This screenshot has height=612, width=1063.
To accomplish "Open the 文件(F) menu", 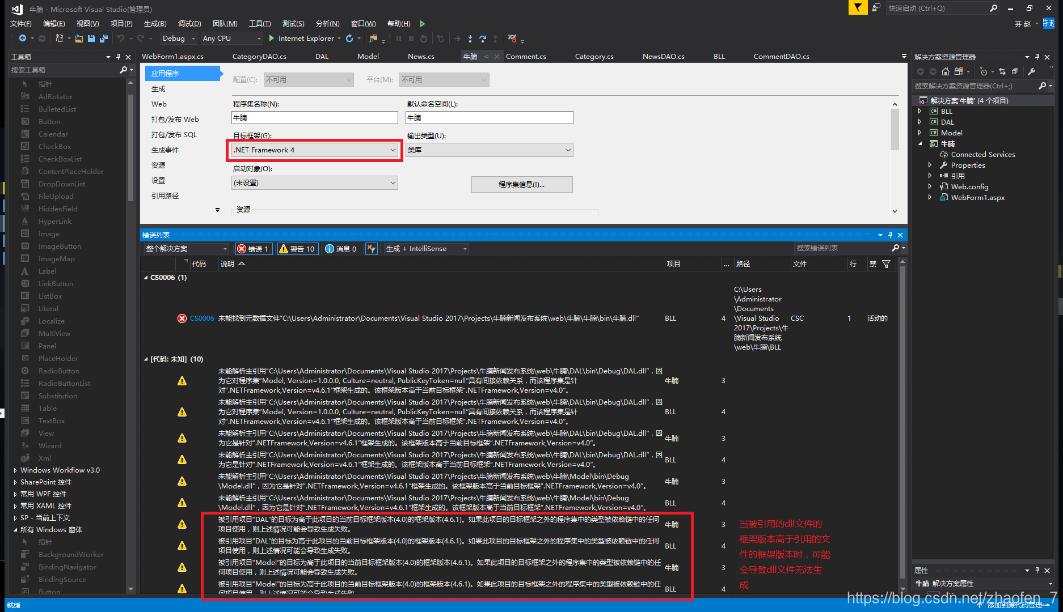I will pyautogui.click(x=20, y=24).
